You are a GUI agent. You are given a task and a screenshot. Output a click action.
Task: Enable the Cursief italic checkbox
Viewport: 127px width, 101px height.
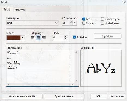pyautogui.click(x=84, y=23)
